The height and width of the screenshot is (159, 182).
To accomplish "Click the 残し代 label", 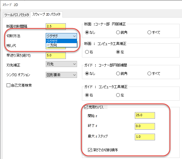I will pos(11,45).
